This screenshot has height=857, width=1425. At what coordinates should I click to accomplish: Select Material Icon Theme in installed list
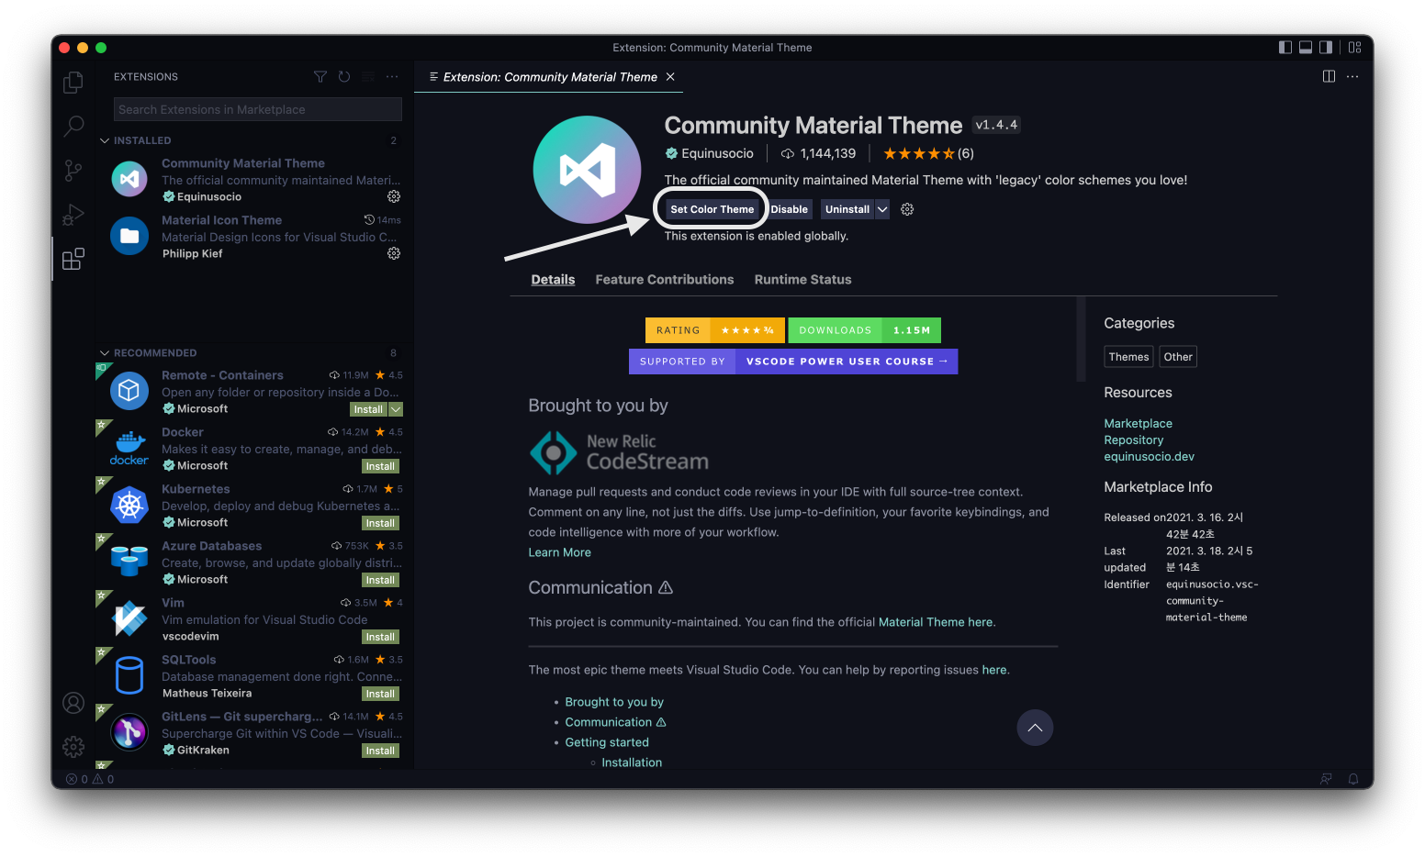coord(254,237)
